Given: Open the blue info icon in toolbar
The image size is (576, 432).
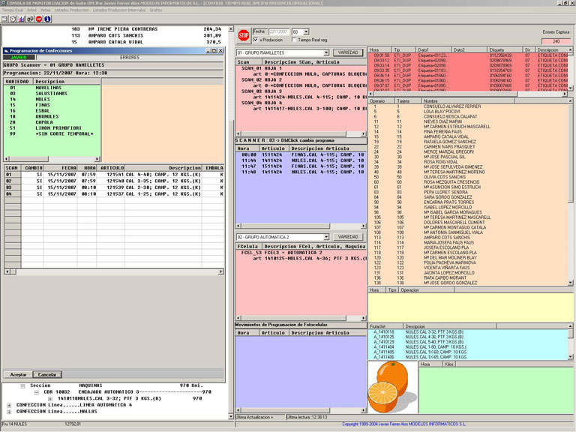Looking at the screenshot, I should click(47, 19).
